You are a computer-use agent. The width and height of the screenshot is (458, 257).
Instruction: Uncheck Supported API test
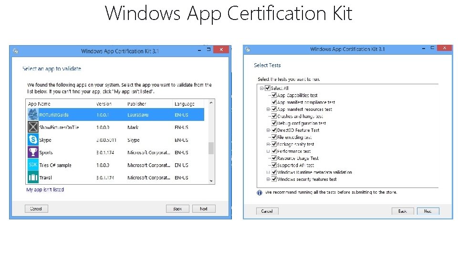click(x=274, y=165)
